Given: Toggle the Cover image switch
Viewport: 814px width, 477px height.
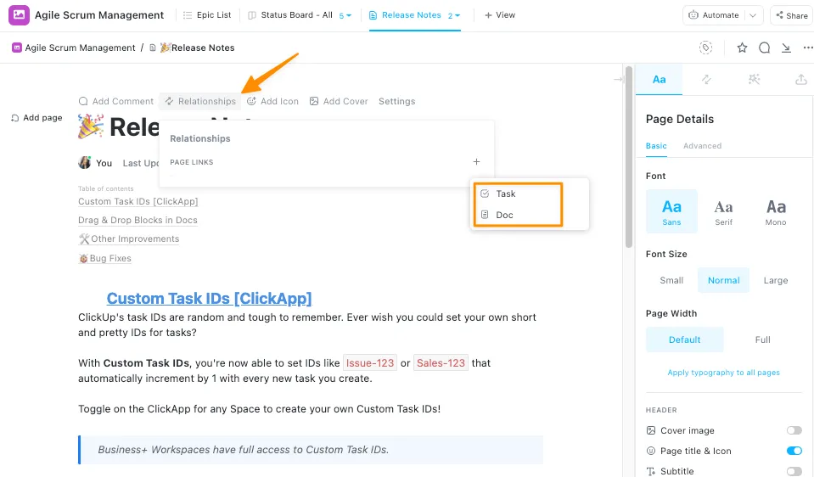Looking at the screenshot, I should click(794, 430).
